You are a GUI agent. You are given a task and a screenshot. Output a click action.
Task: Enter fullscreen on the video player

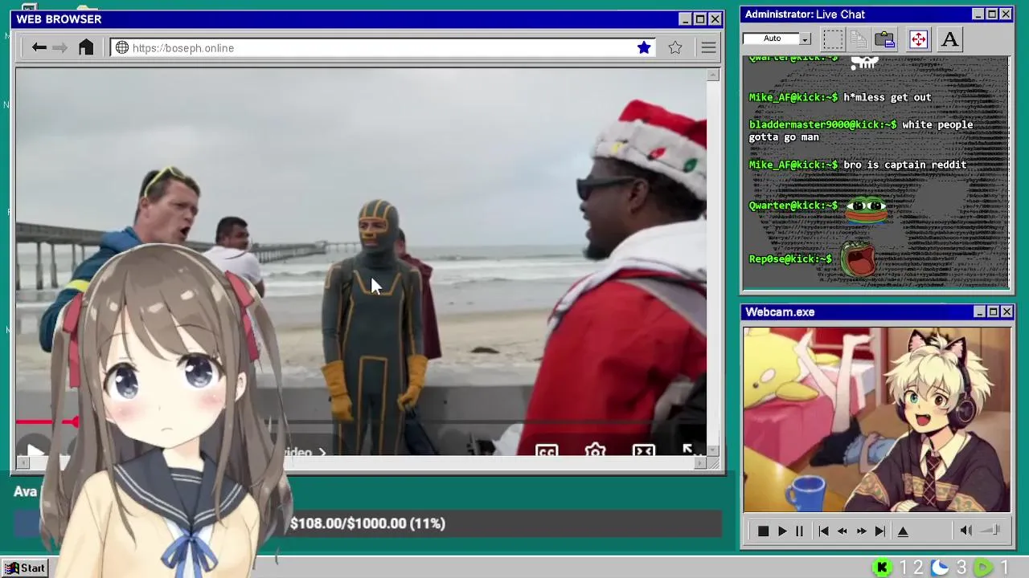690,450
